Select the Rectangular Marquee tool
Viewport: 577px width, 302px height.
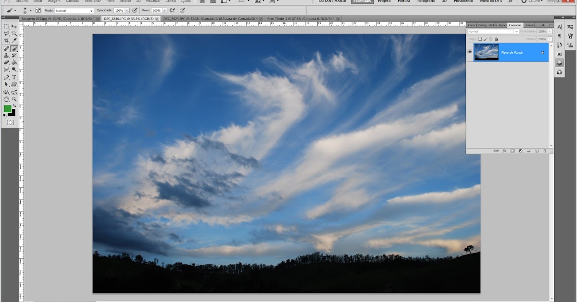(7, 27)
